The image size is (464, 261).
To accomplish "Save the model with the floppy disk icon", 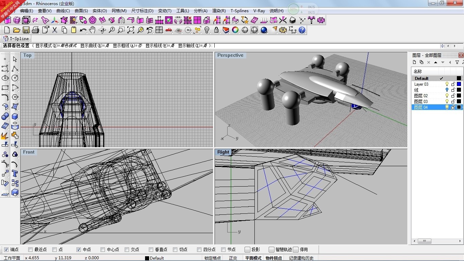I will (x=26, y=30).
